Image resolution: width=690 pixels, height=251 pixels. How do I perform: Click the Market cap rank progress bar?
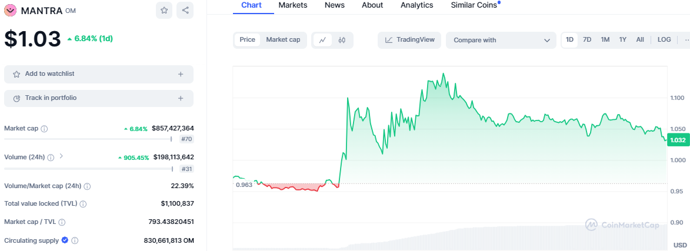(x=88, y=139)
